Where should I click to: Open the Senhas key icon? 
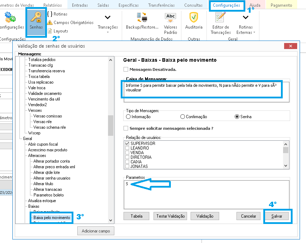pyautogui.click(x=36, y=17)
